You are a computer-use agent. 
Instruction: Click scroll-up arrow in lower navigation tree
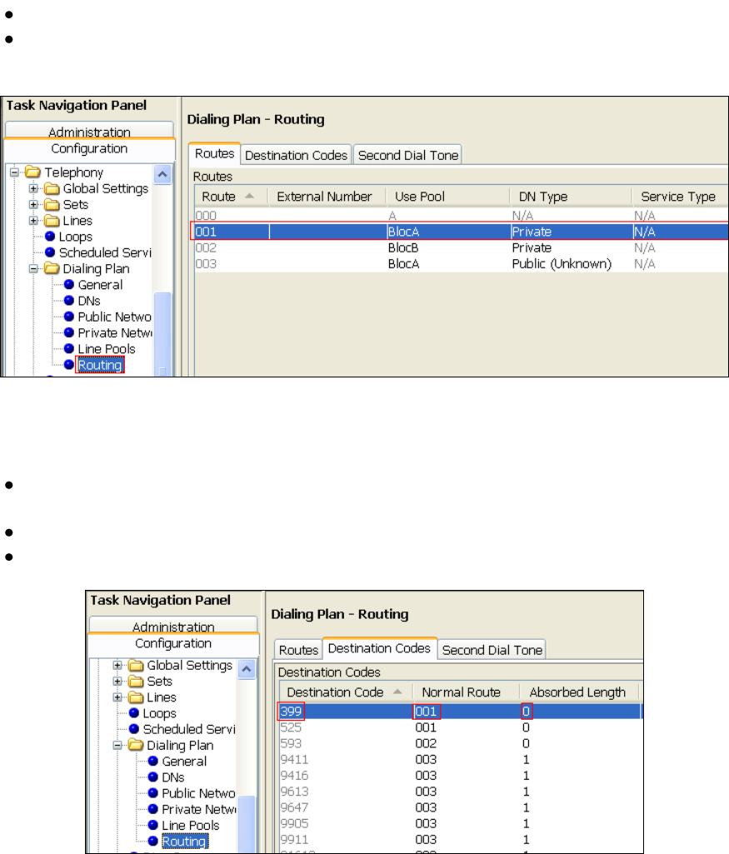click(246, 668)
